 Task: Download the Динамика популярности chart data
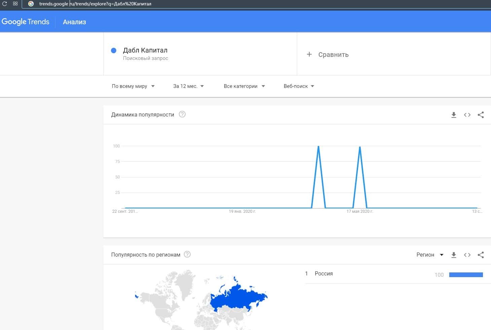tap(454, 115)
